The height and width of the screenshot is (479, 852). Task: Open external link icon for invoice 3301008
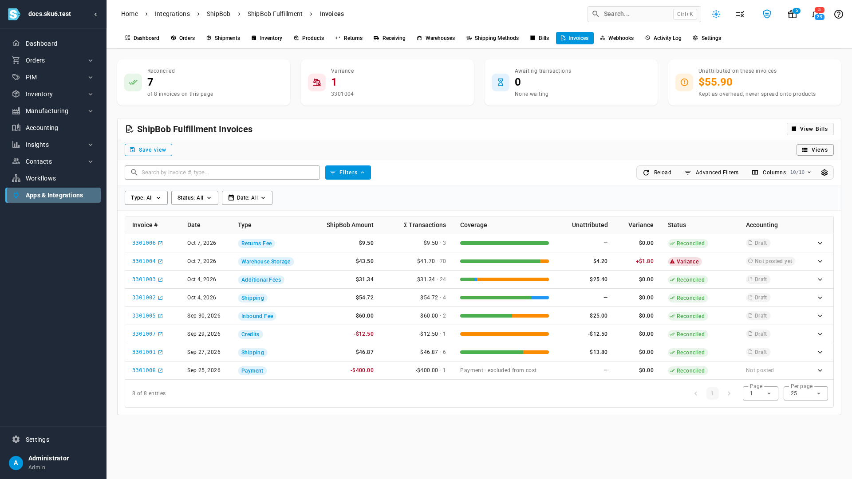click(160, 371)
